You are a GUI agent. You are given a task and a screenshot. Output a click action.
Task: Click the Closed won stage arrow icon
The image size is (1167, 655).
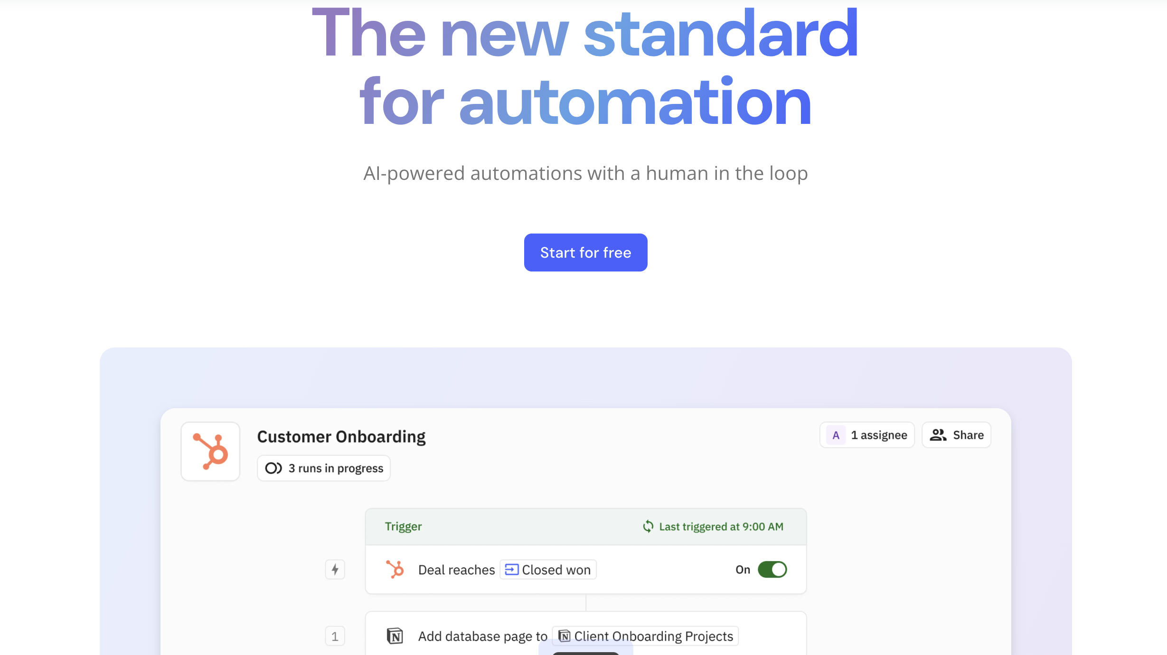[x=511, y=570]
